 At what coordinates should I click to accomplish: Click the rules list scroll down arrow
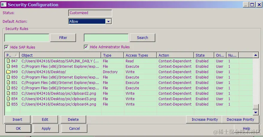[256, 112]
